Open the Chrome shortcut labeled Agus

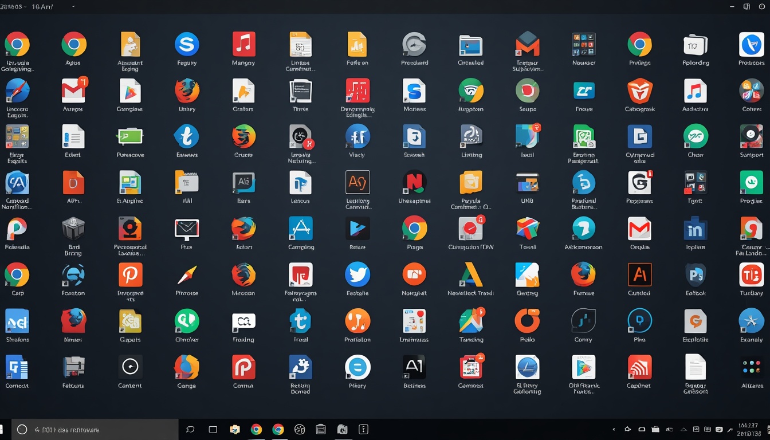pos(74,44)
